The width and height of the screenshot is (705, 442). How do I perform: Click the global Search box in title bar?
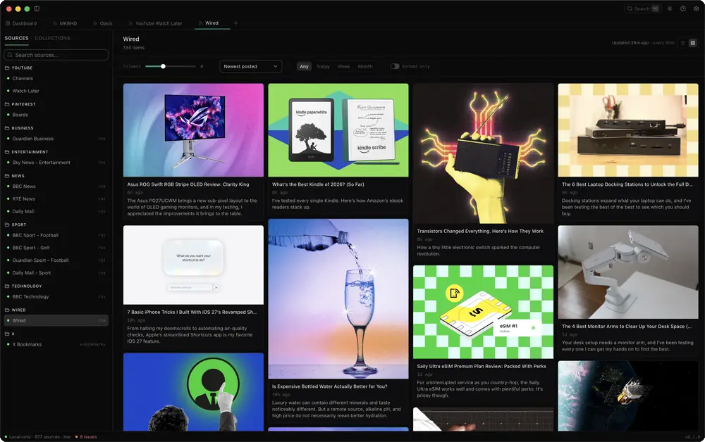click(x=643, y=8)
